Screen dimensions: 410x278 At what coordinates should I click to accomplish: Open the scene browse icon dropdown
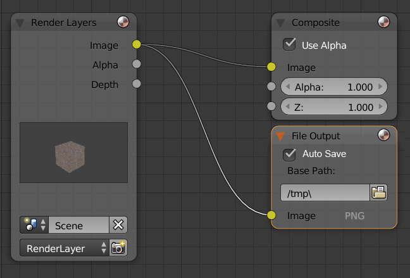point(34,225)
